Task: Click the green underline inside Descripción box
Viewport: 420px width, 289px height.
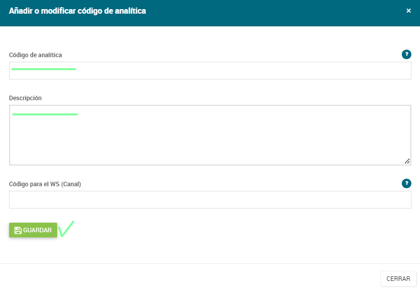Action: click(45, 114)
